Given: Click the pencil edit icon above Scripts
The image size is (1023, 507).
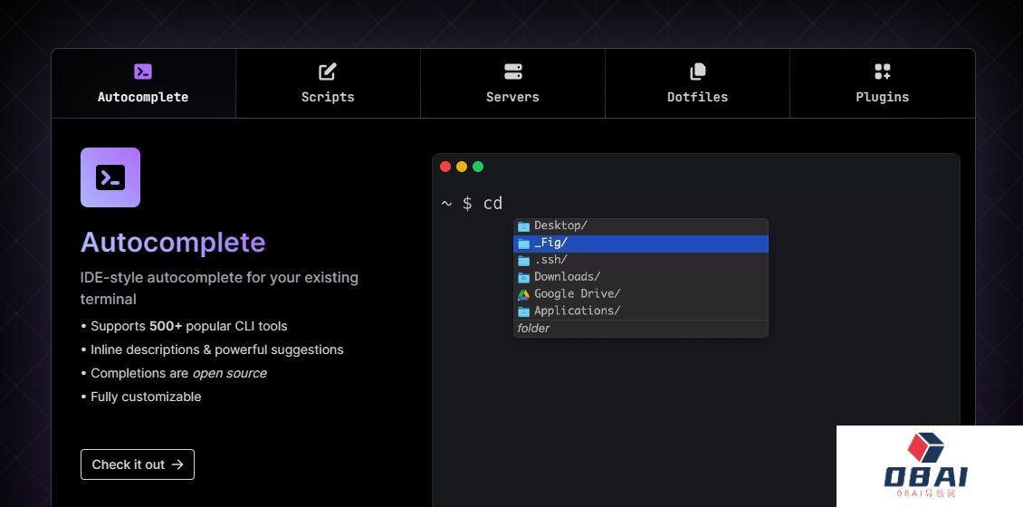Looking at the screenshot, I should 328,72.
